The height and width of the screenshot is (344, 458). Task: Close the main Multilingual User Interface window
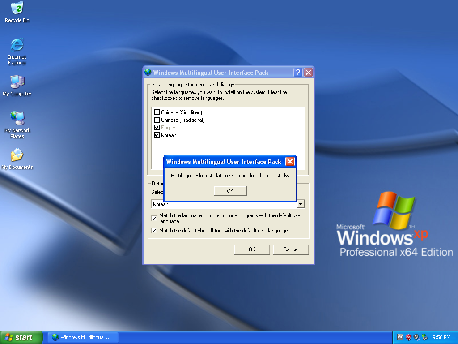pyautogui.click(x=308, y=72)
